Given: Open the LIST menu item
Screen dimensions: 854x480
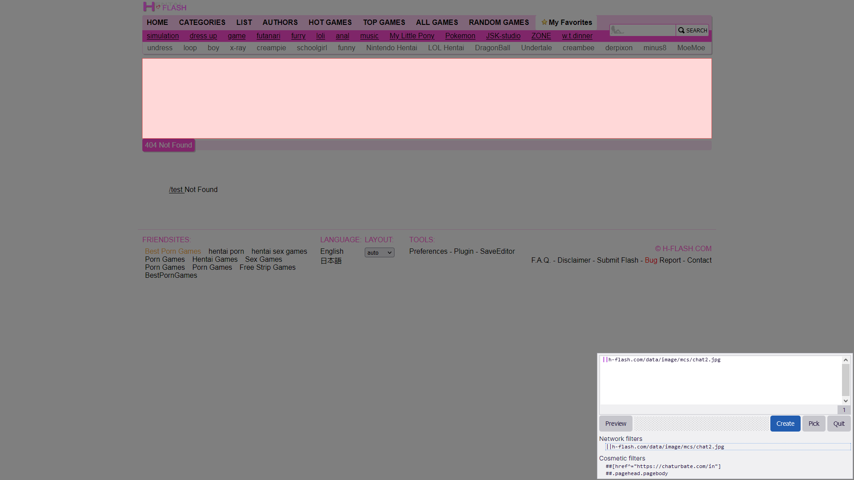Looking at the screenshot, I should [x=244, y=22].
